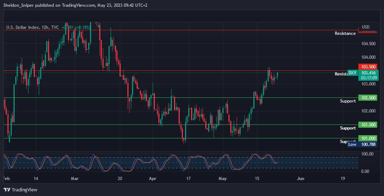The height and width of the screenshot is (196, 384).
Task: Click the Apr date on time axis
Action: (x=153, y=178)
